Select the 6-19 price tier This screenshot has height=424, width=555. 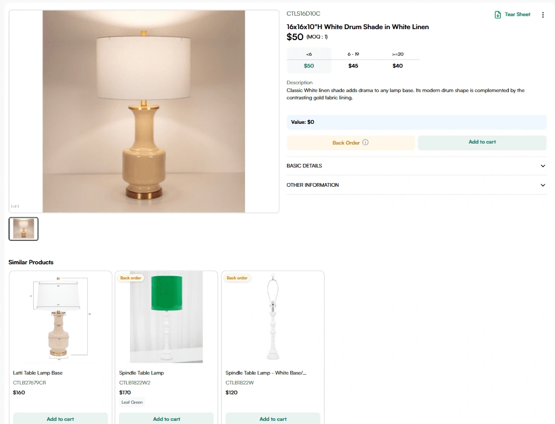pyautogui.click(x=353, y=60)
